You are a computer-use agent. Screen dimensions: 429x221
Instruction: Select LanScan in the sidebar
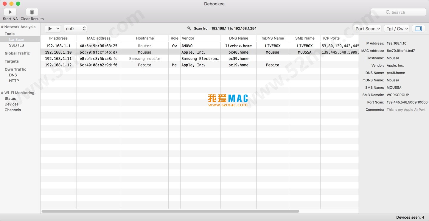point(16,39)
